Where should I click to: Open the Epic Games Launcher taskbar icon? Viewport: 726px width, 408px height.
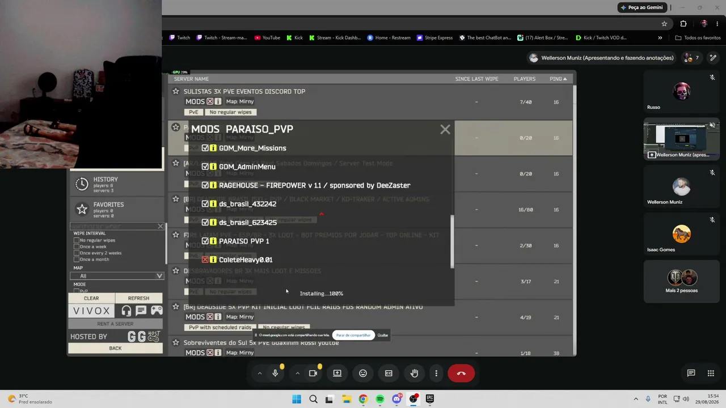click(430, 399)
